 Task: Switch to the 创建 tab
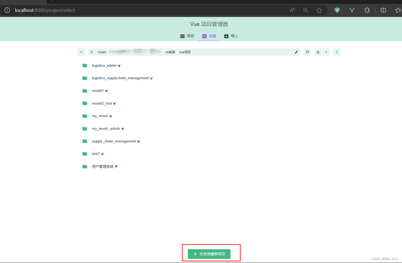pos(209,36)
